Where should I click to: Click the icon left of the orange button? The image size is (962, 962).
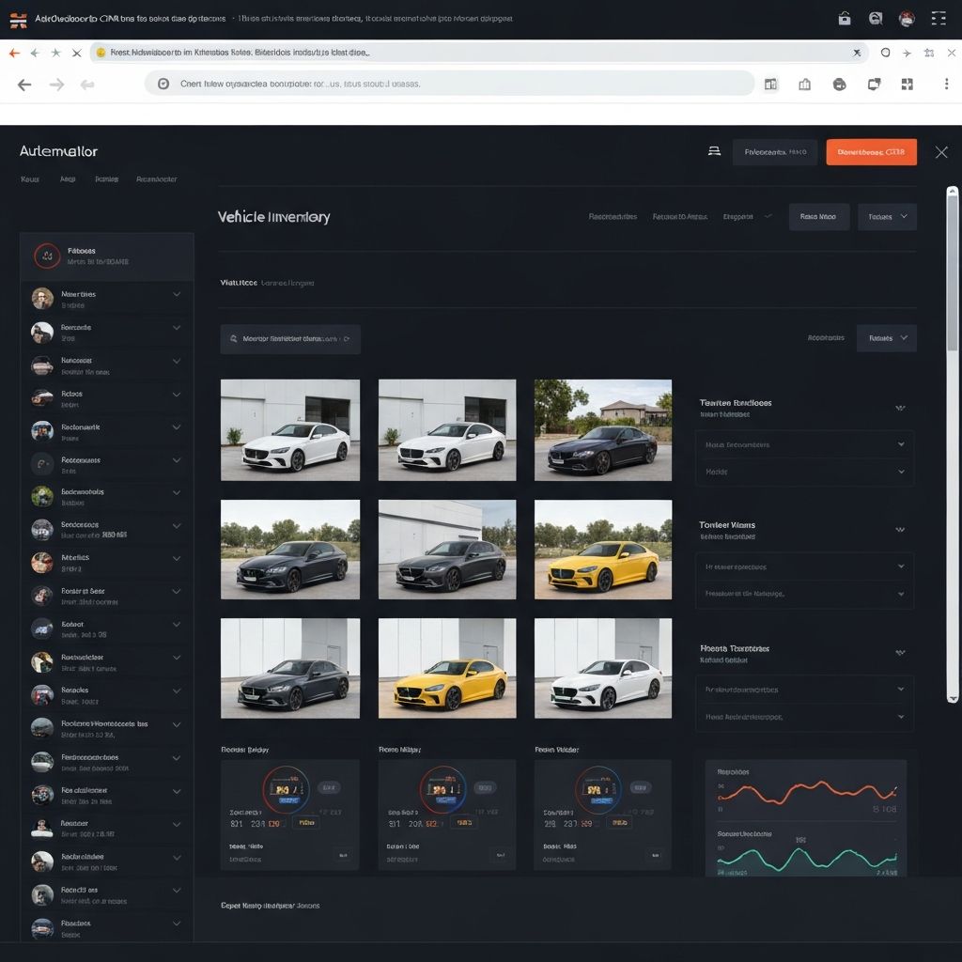(714, 151)
